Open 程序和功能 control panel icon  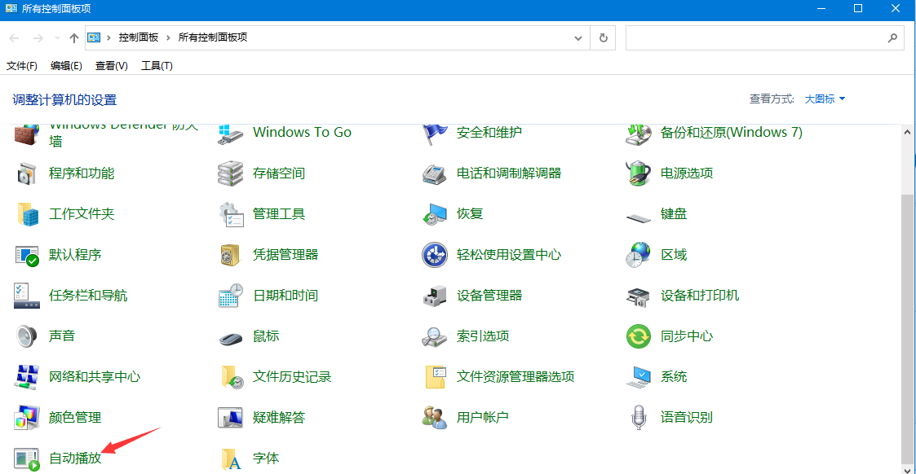pyautogui.click(x=27, y=173)
